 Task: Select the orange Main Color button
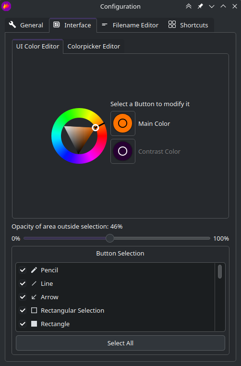(x=123, y=123)
